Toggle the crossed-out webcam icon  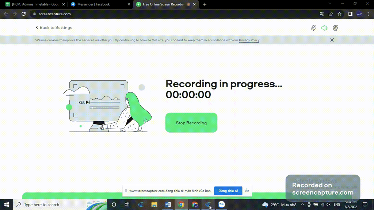click(335, 28)
